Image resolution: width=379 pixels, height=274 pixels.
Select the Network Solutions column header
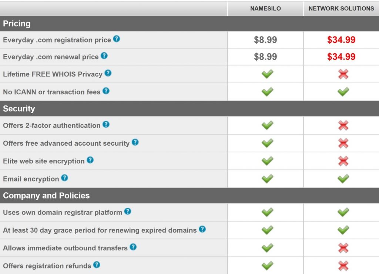point(341,9)
